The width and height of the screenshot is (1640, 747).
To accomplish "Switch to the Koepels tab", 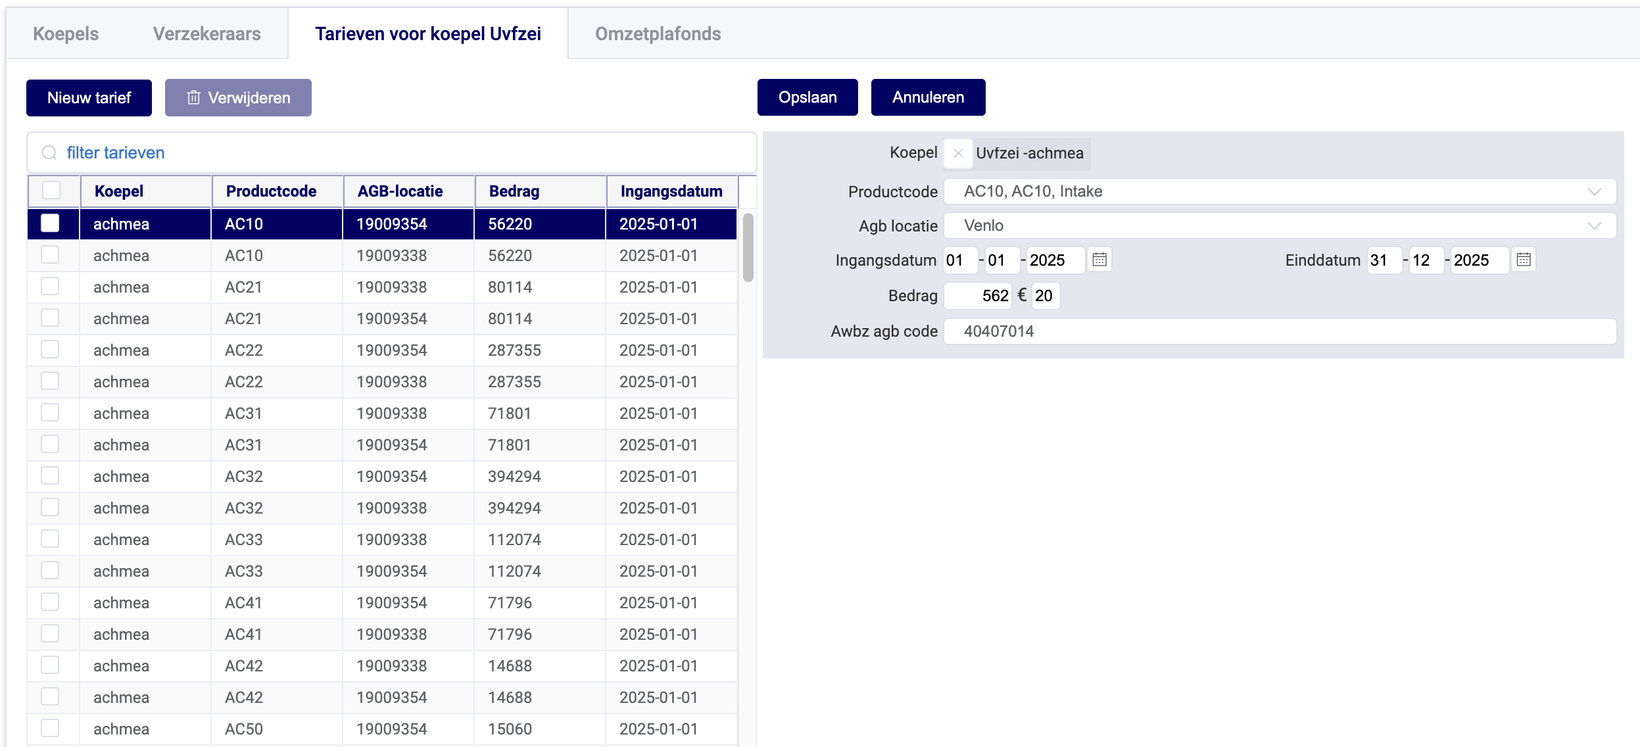I will pyautogui.click(x=66, y=34).
